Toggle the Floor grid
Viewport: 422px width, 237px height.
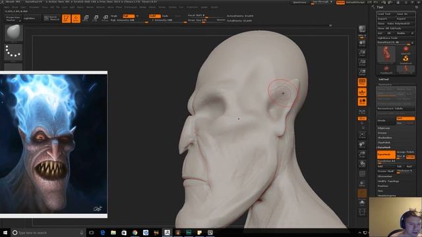point(362,92)
